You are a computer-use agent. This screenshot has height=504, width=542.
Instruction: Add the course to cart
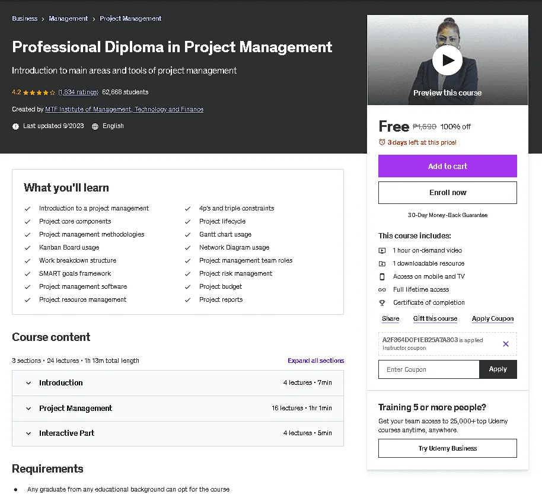pos(447,166)
